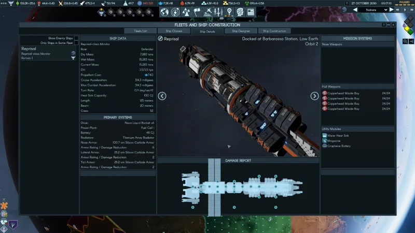Click the mission control satellite-dish icon
The height and width of the screenshot is (233, 415).
pos(104,3)
